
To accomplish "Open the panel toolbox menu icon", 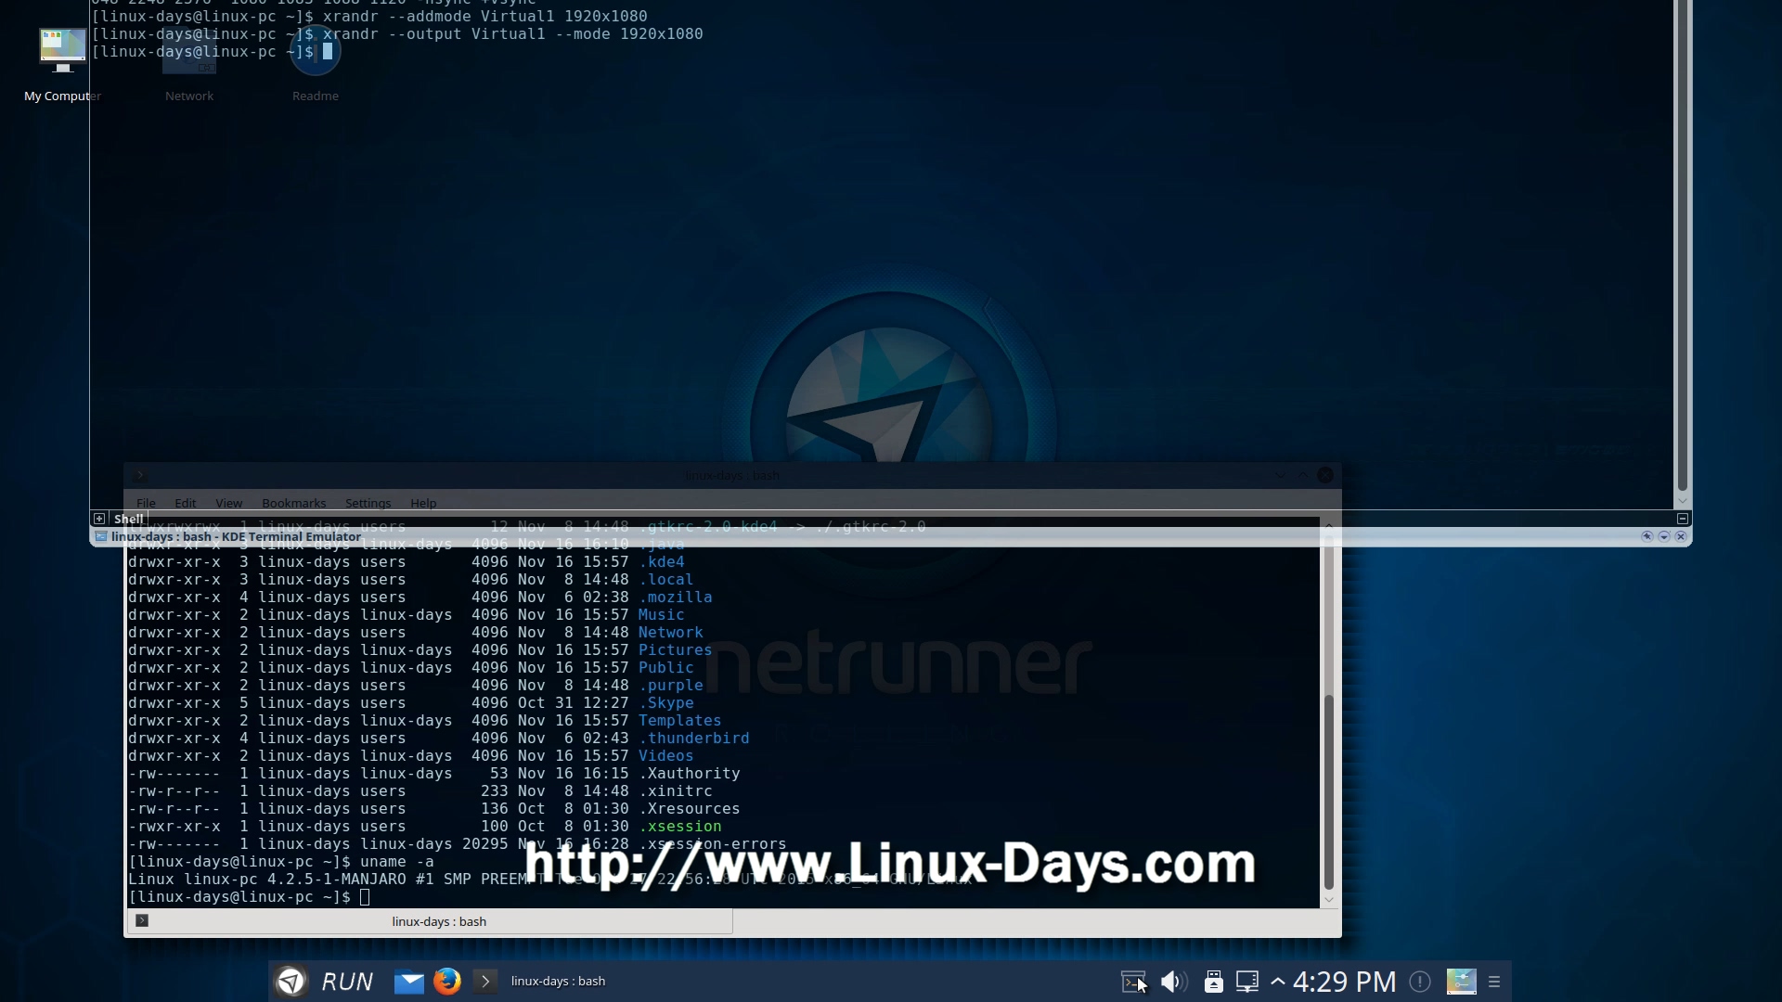I will point(1494,982).
